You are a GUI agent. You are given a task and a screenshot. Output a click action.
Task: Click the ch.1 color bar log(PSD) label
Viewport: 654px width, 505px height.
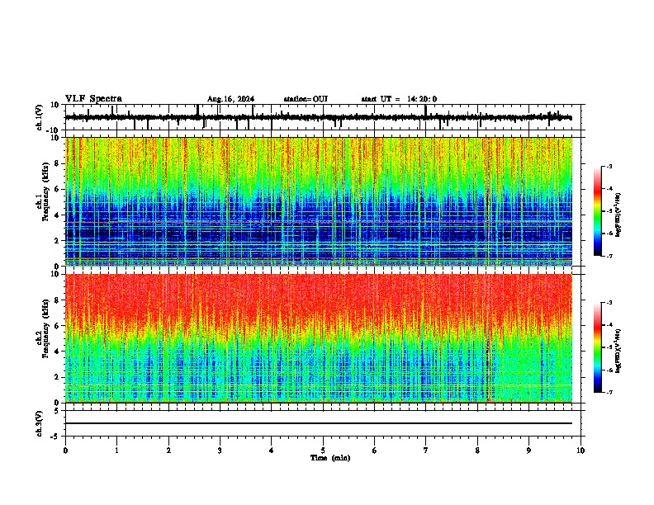tap(618, 215)
